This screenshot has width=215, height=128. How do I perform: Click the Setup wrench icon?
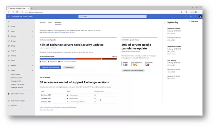coord(9,61)
